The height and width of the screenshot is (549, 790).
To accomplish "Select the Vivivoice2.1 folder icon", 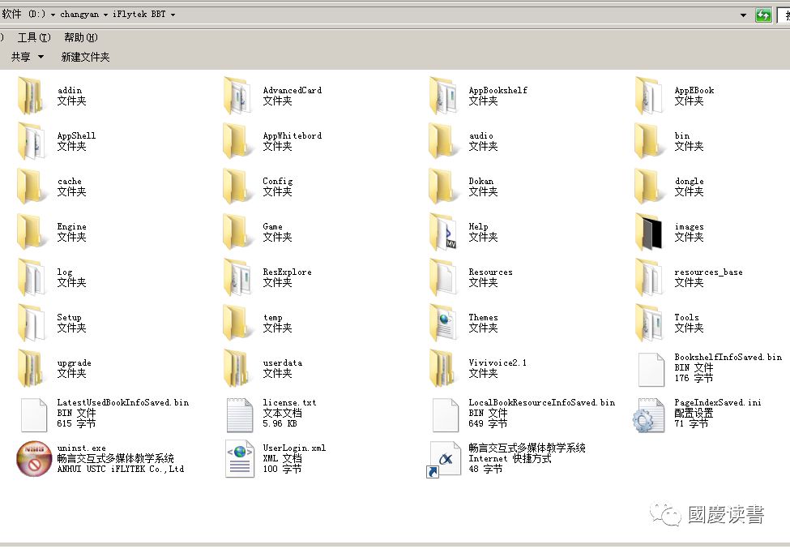I will (442, 367).
